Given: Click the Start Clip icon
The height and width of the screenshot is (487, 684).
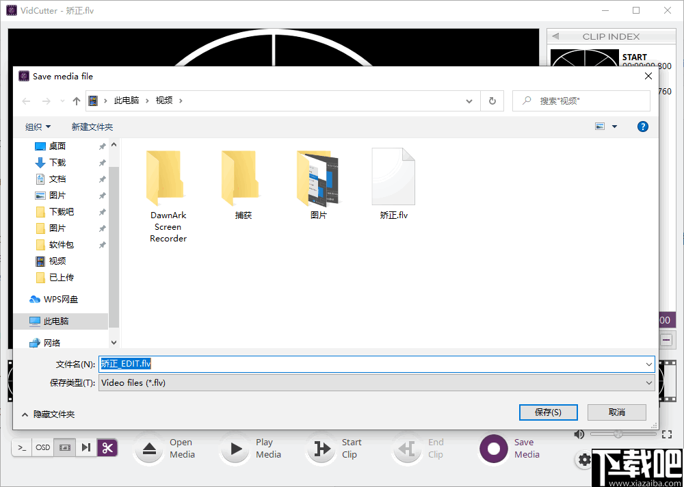Looking at the screenshot, I should point(321,449).
